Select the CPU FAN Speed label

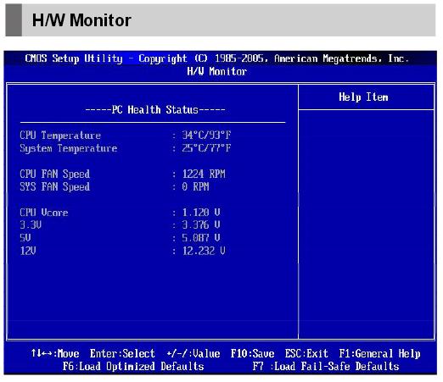point(55,174)
